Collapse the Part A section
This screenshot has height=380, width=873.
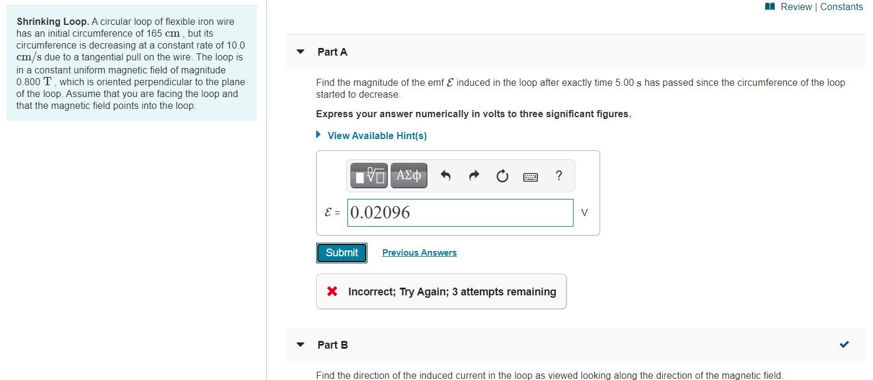300,52
